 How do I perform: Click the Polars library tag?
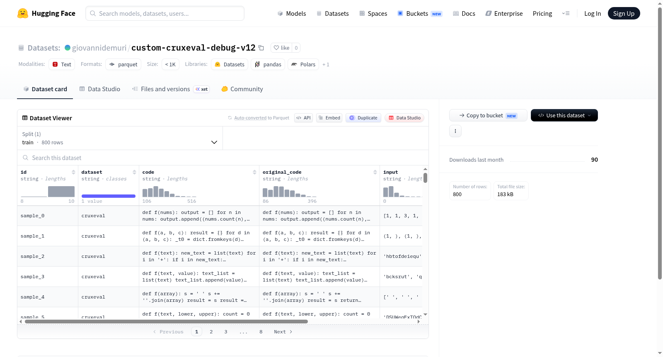click(303, 64)
